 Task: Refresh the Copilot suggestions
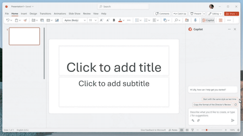[x=235, y=104]
